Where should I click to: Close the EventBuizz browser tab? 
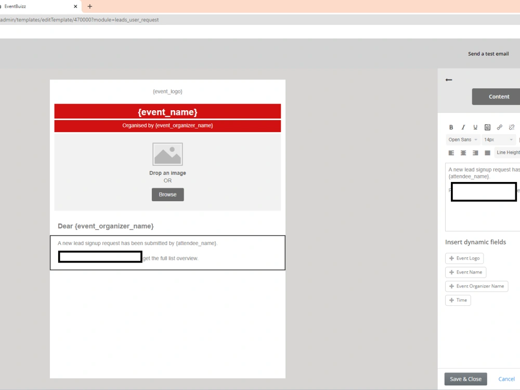coord(75,6)
